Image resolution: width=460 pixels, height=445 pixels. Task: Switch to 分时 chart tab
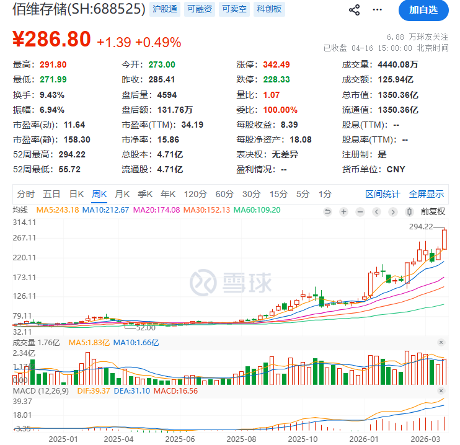(26, 194)
